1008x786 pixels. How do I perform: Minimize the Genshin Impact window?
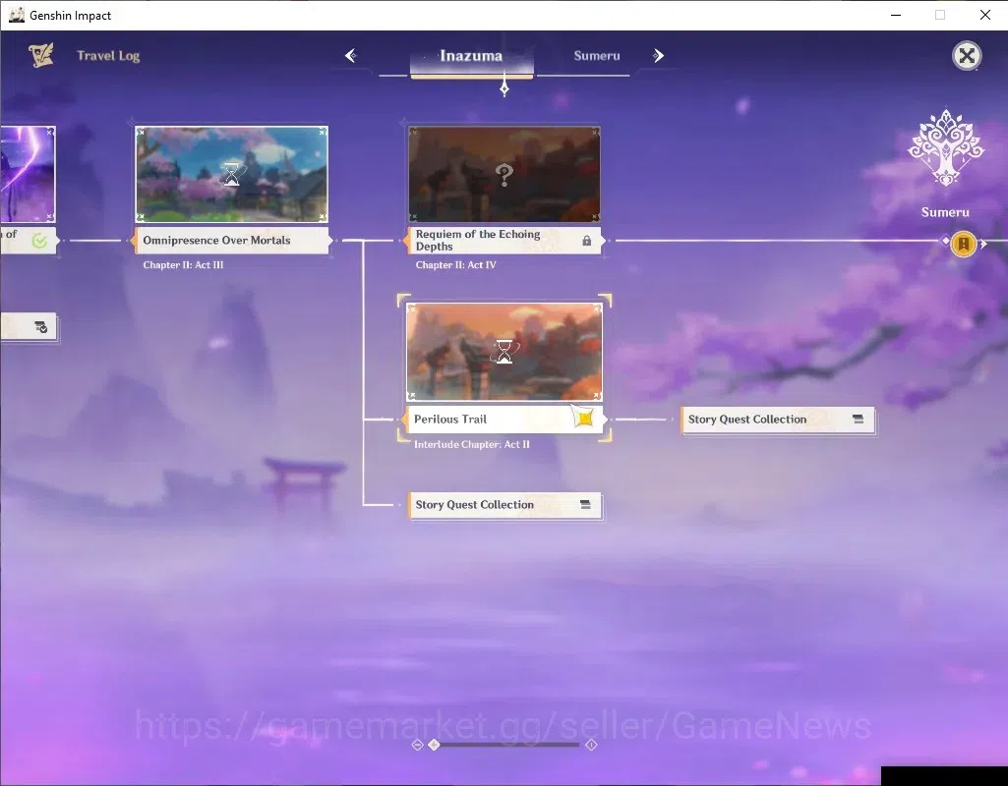tap(896, 15)
